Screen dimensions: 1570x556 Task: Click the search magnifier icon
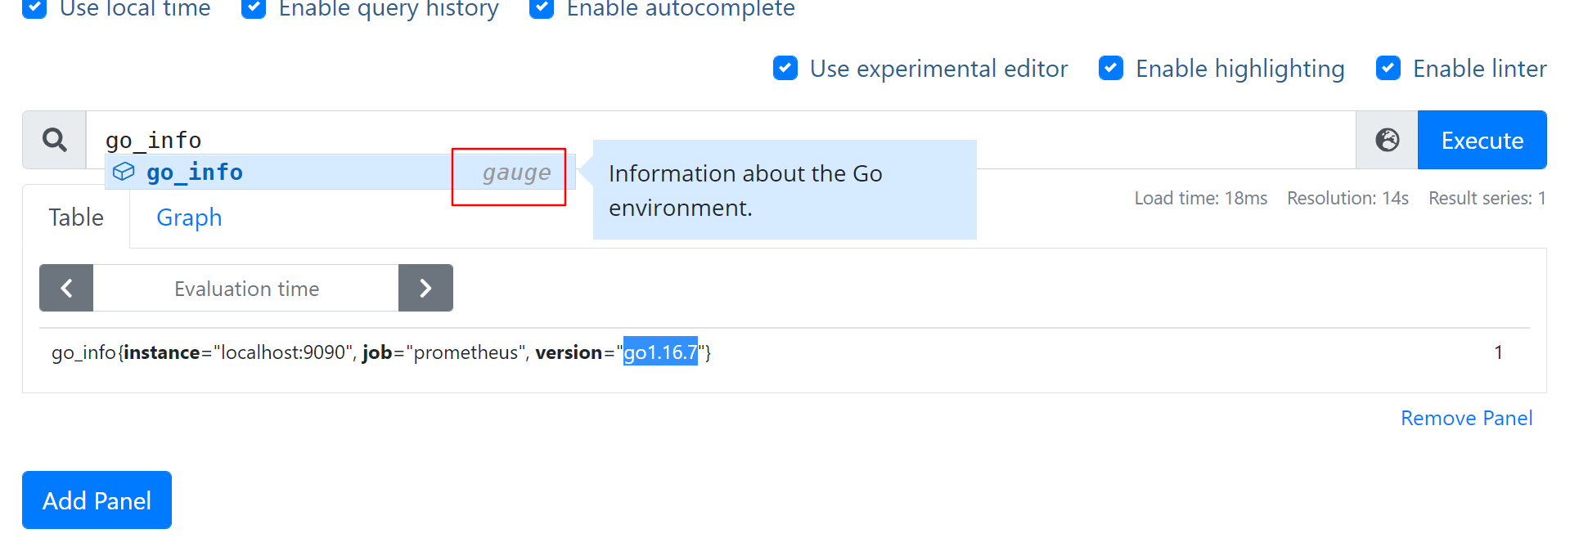(54, 140)
